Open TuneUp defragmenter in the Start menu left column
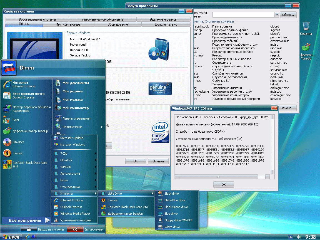Screen dimensions: 320x240 point(26,131)
